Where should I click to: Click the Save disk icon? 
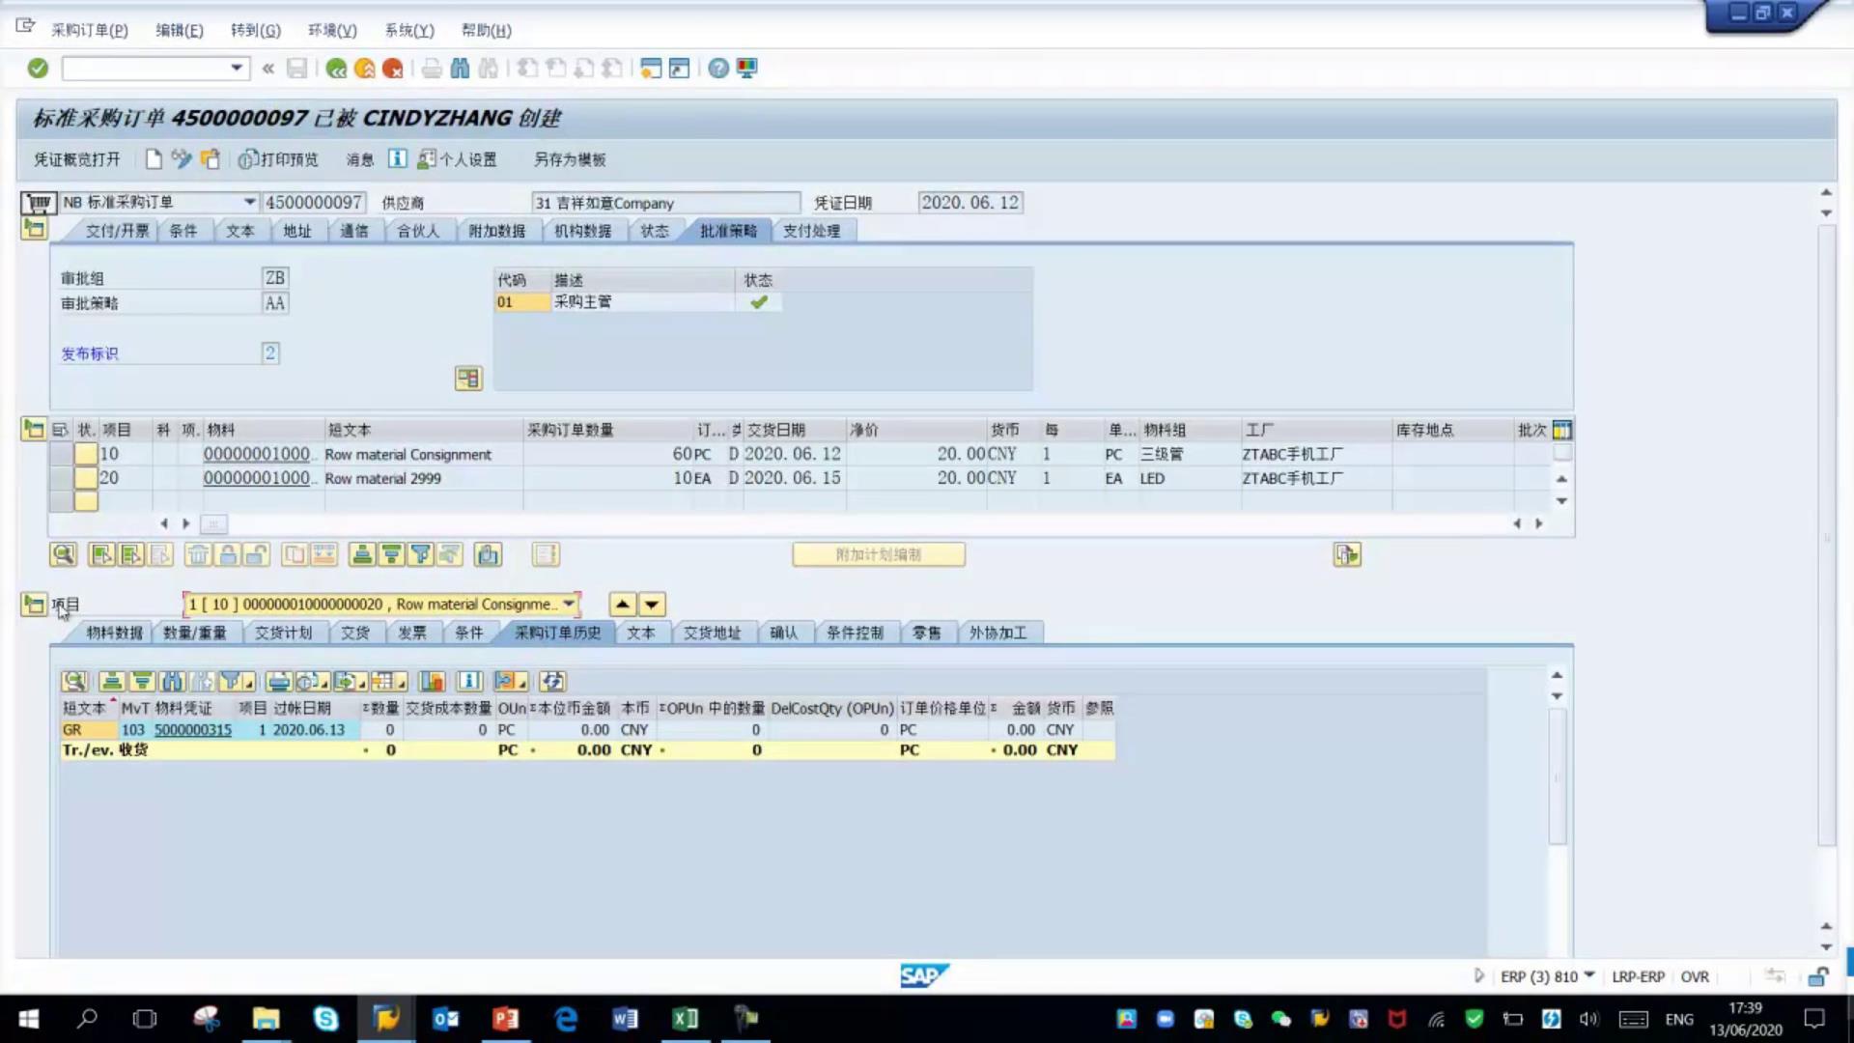pos(297,69)
